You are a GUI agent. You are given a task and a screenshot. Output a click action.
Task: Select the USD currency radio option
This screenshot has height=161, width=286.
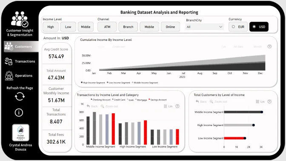click(x=259, y=27)
